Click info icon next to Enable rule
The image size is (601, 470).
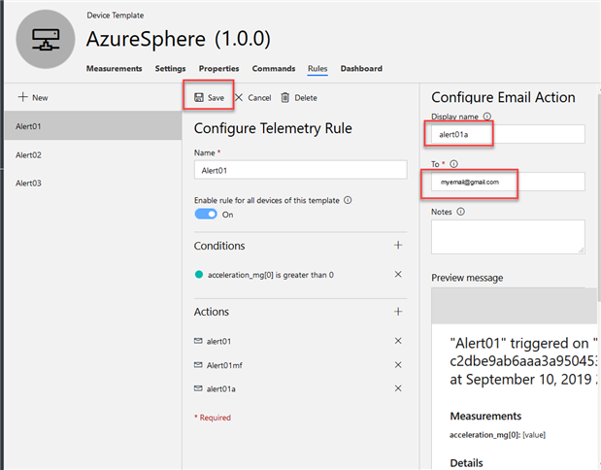[x=348, y=200]
